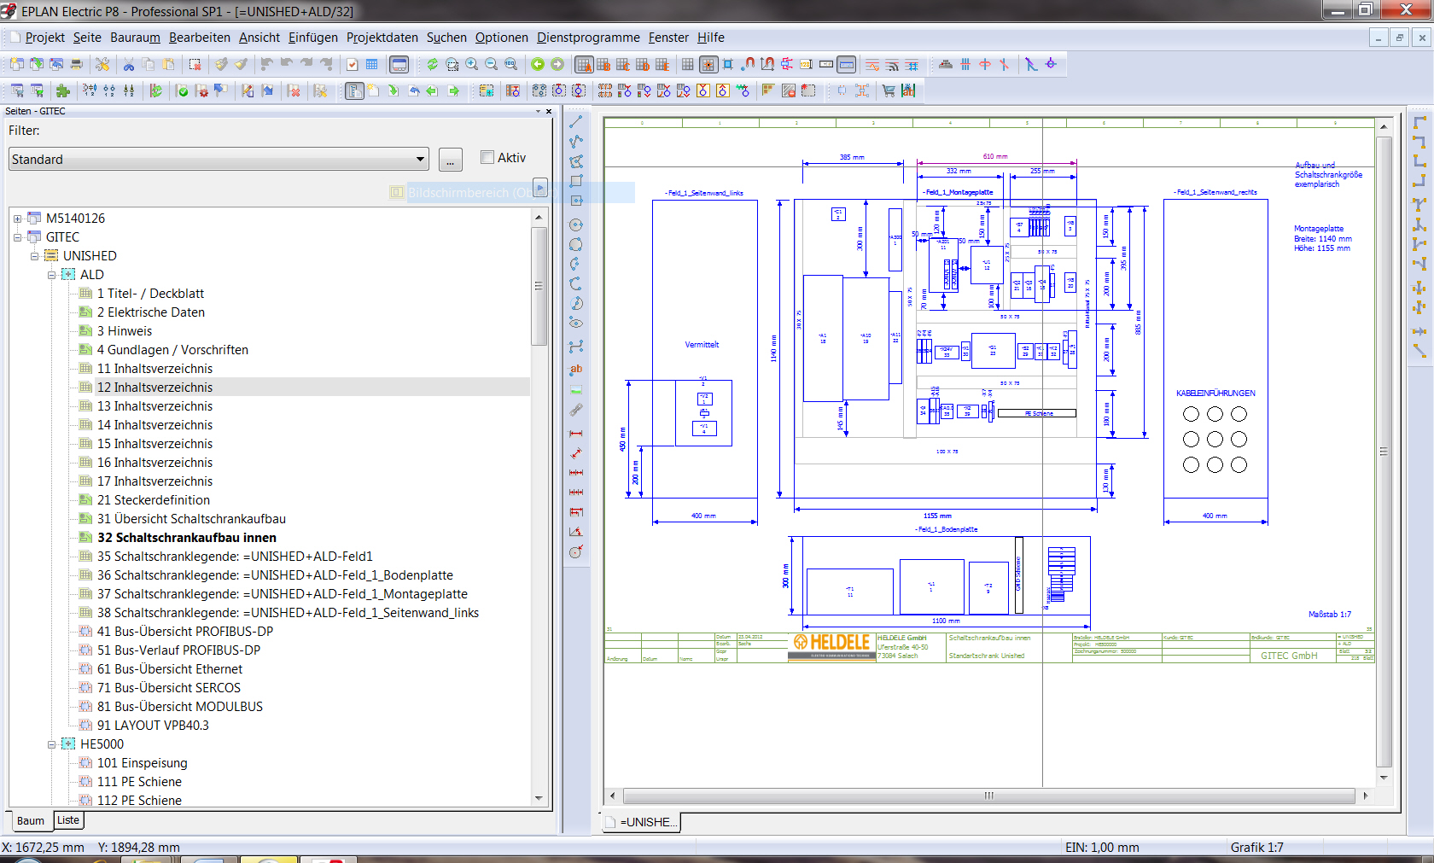1434x863 pixels.
Task: Select the radius dimension tool
Action: point(576,551)
